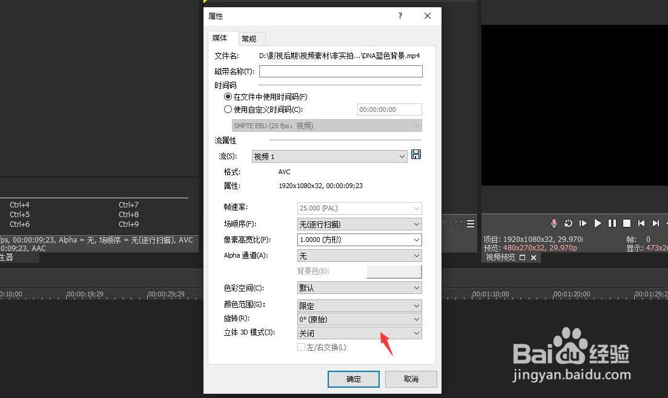This screenshot has height=398, width=668.
Task: Select the 媒体 tab
Action: click(220, 38)
